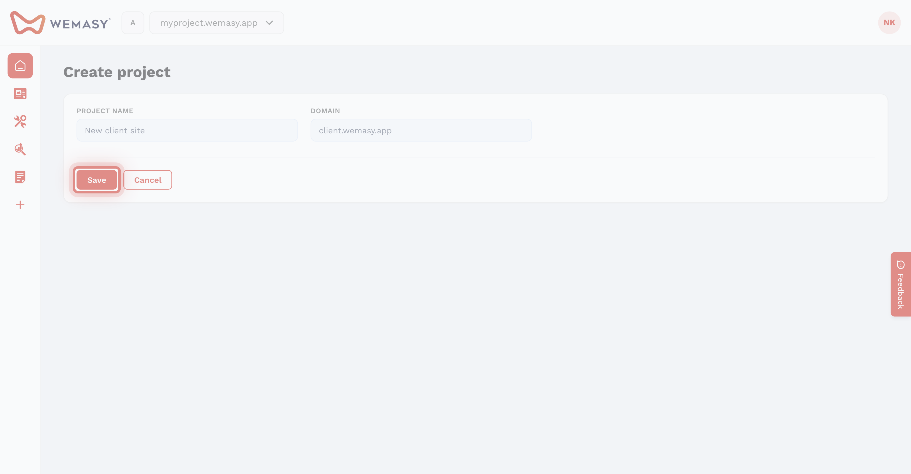This screenshot has height=474, width=911.
Task: Focus the Domain input field
Action: [x=421, y=130]
